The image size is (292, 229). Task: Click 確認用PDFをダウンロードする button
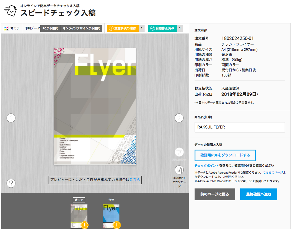pos(225,155)
